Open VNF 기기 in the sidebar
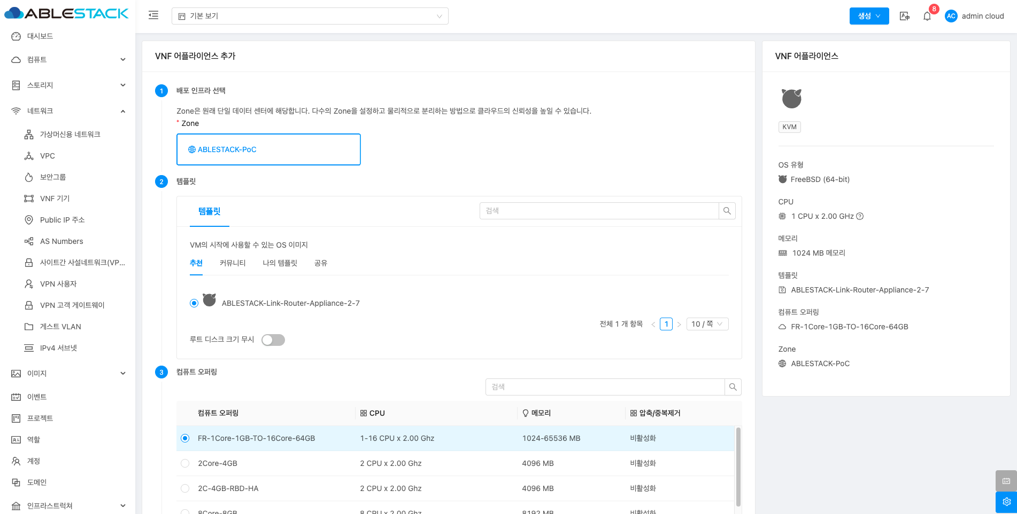 [x=55, y=199]
